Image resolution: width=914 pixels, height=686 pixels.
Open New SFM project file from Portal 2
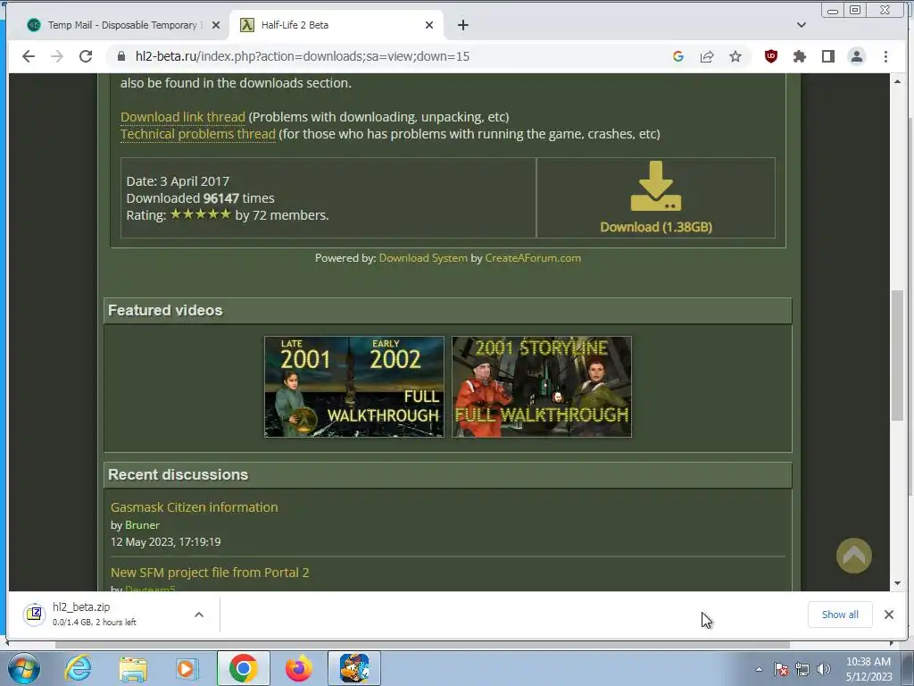210,573
